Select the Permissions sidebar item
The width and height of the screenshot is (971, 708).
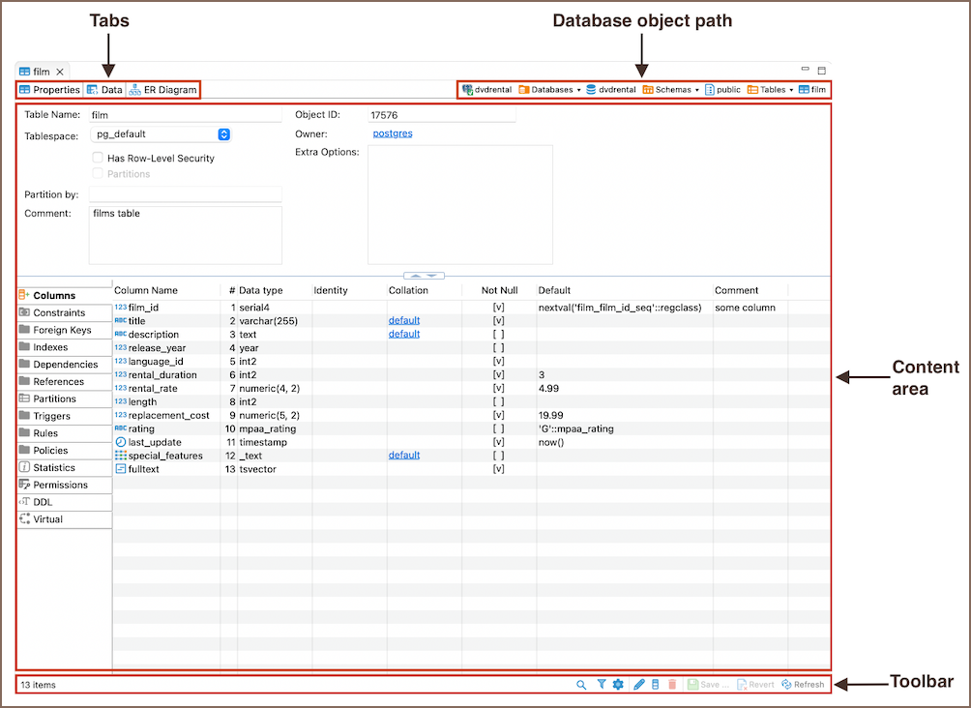(x=60, y=485)
